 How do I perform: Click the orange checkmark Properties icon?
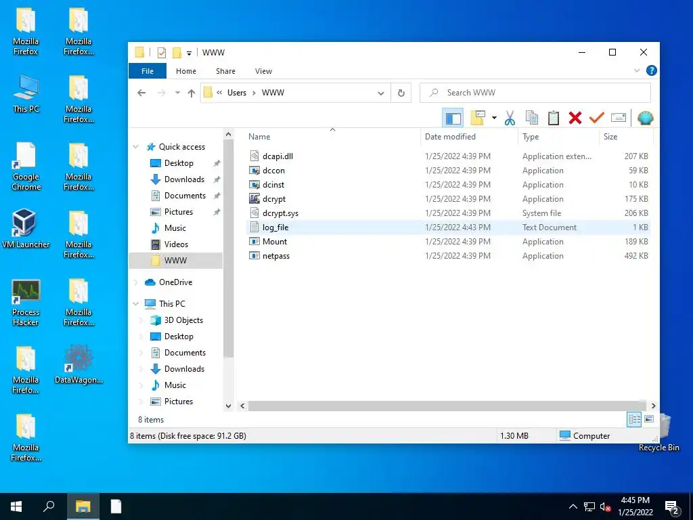coord(597,118)
